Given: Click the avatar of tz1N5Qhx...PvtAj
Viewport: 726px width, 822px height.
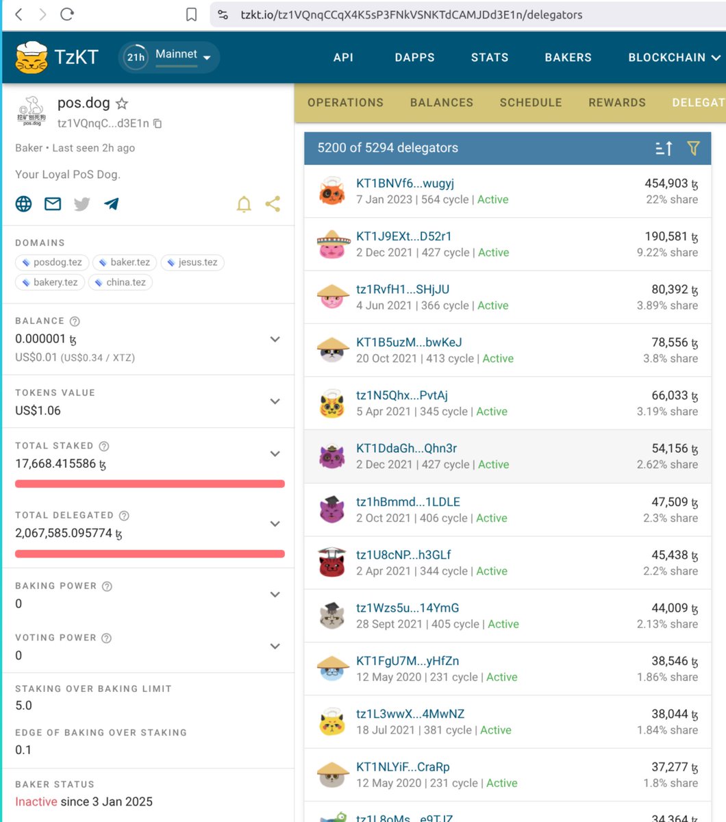Looking at the screenshot, I should [x=332, y=403].
